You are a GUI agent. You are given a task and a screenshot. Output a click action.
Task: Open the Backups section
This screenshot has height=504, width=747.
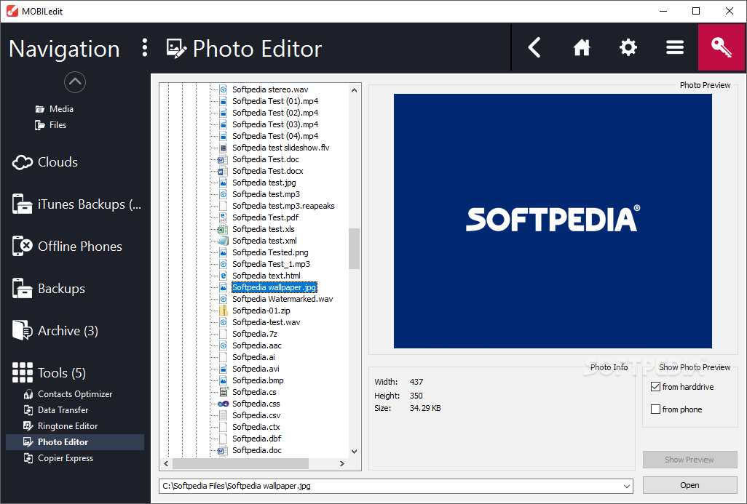[x=61, y=289]
